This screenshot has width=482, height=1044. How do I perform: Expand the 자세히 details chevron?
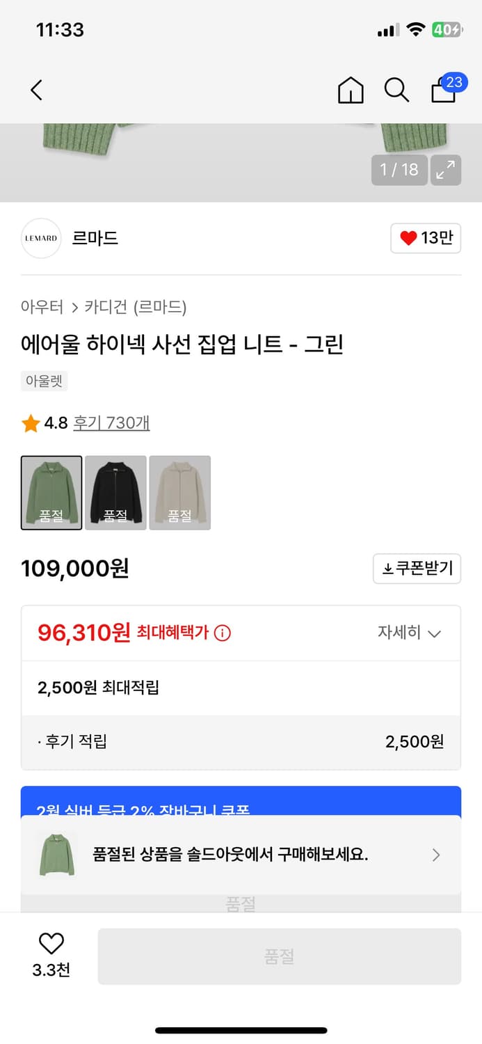click(x=410, y=633)
